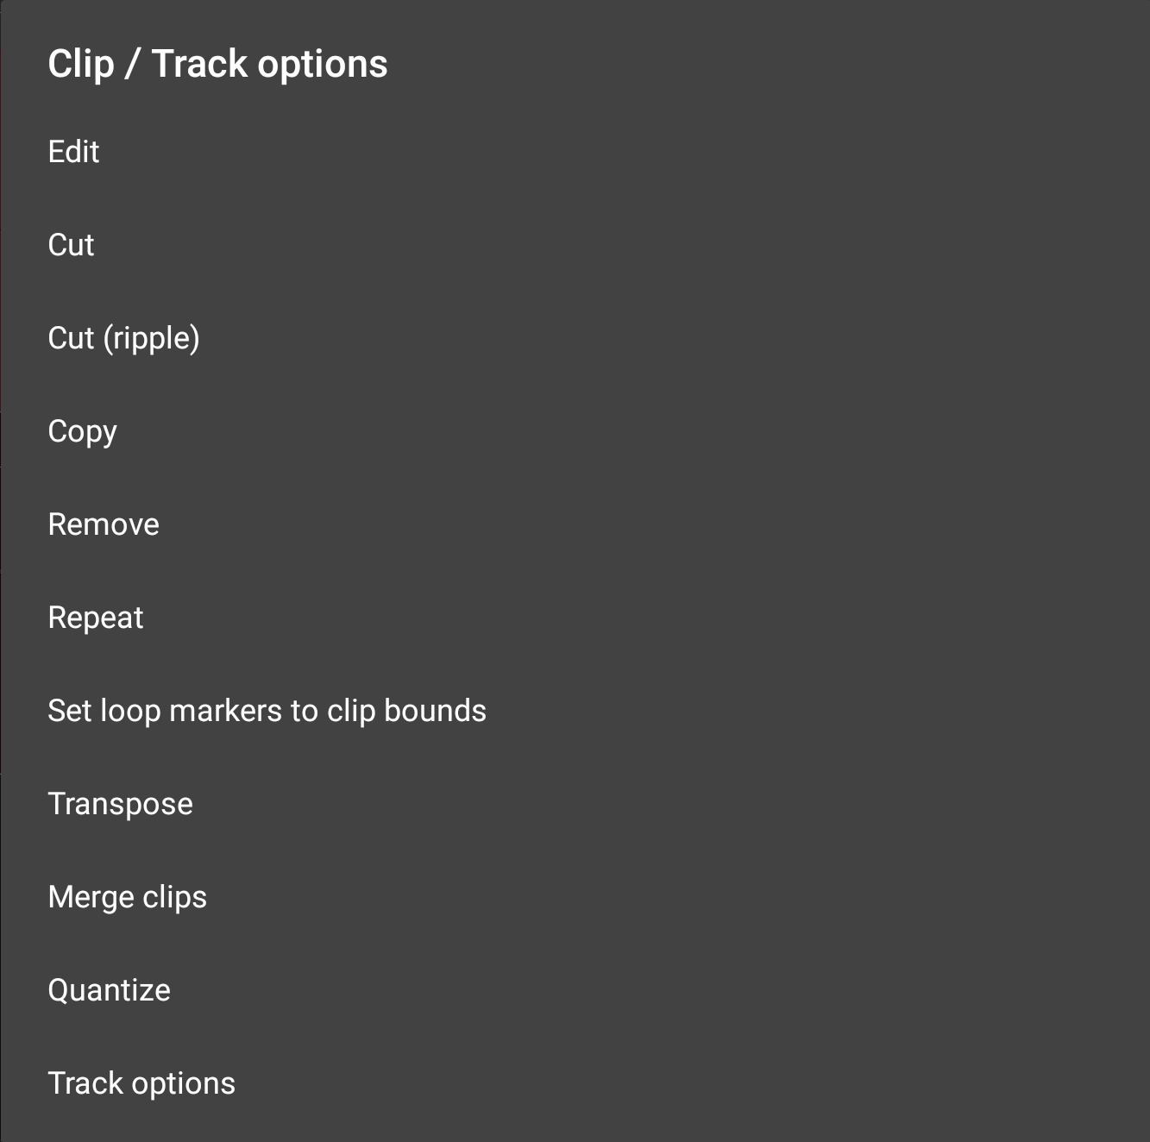Open the Transpose option
This screenshot has height=1142, width=1150.
[x=121, y=804]
